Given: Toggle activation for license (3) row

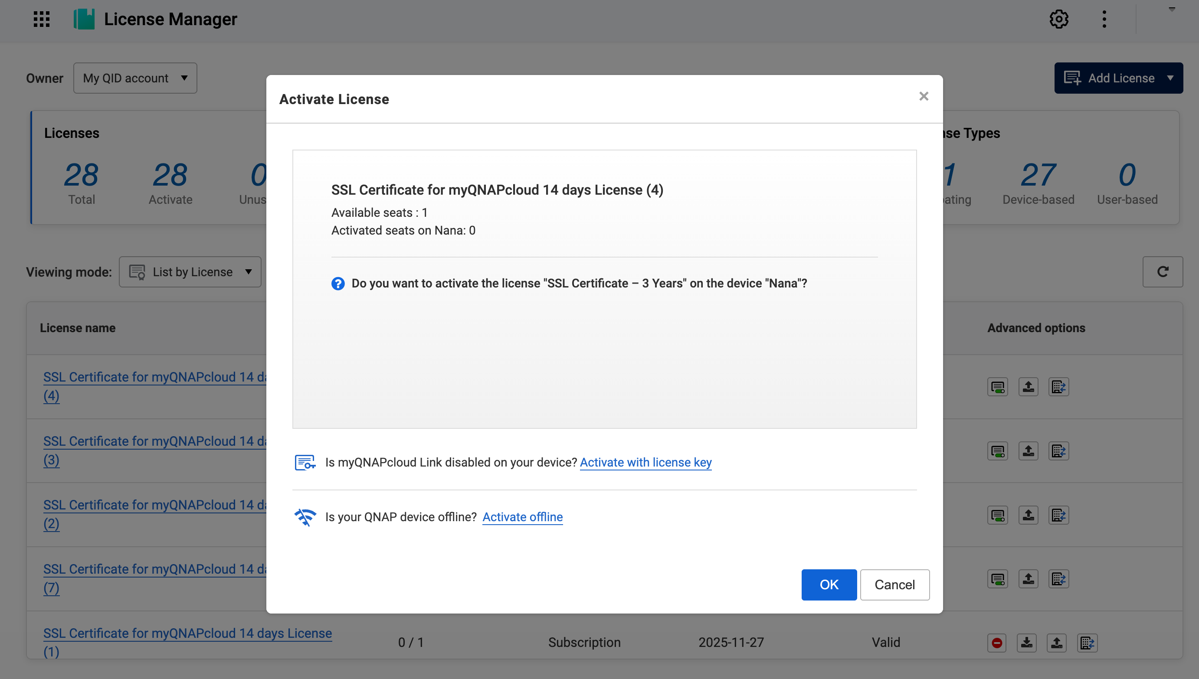Looking at the screenshot, I should coord(997,451).
